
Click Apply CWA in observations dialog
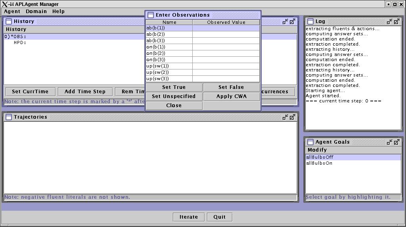[231, 96]
